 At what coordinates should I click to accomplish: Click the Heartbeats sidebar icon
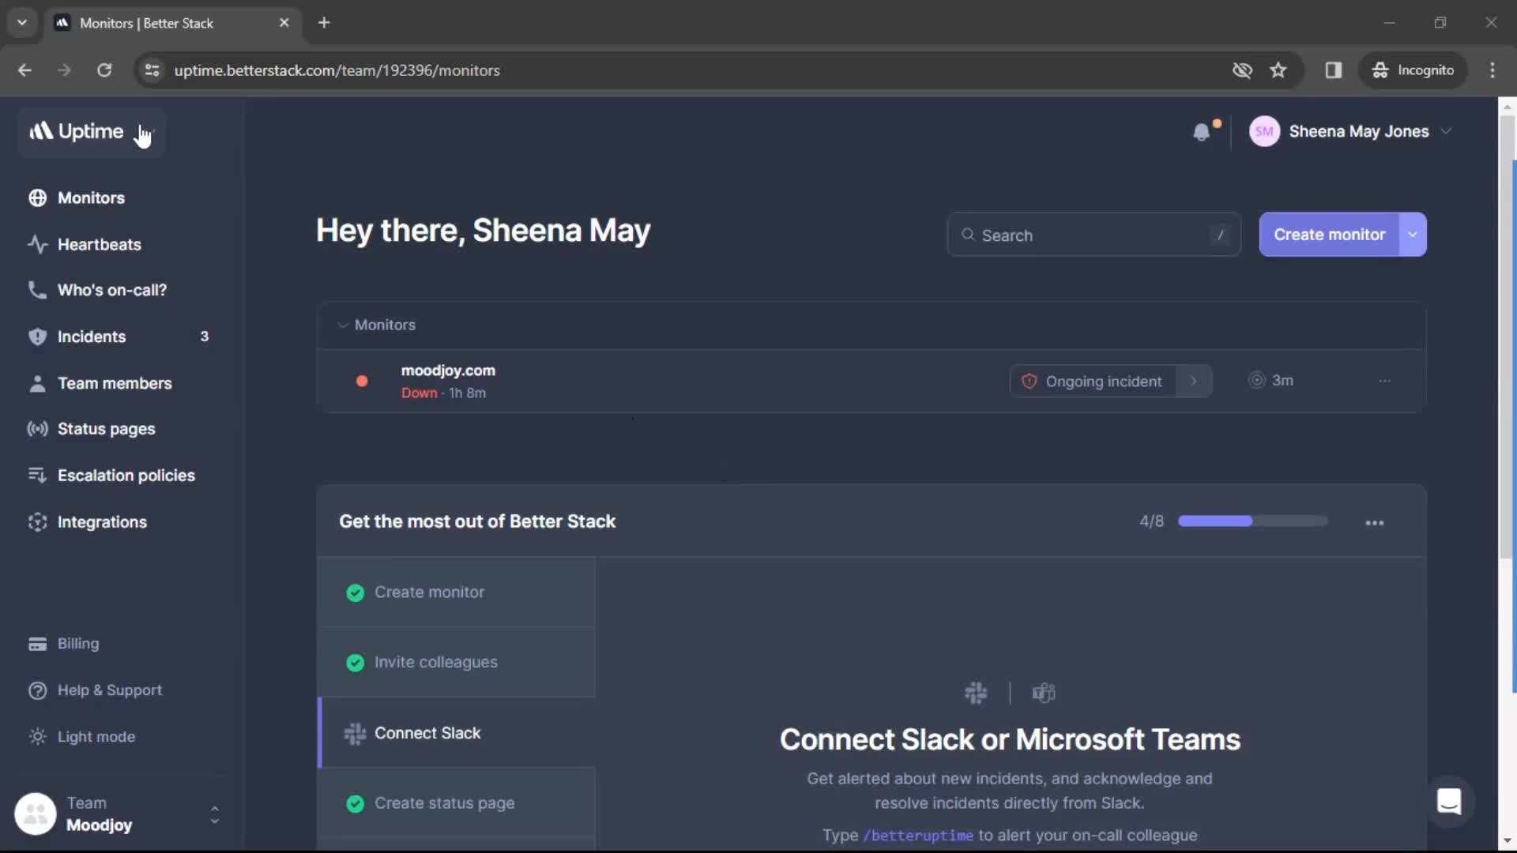tap(36, 244)
